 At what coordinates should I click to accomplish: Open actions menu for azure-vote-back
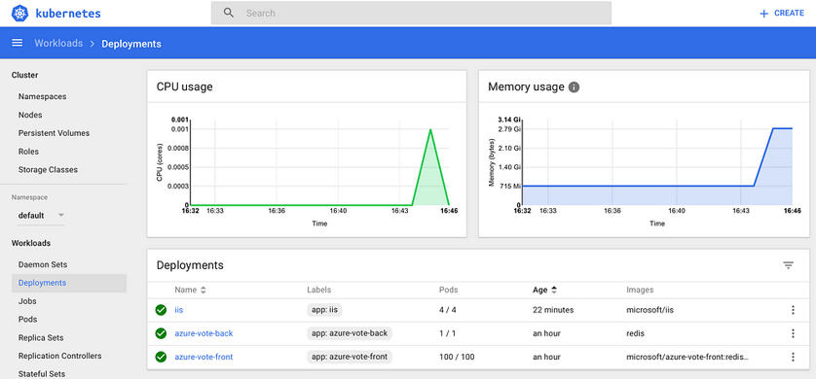click(x=793, y=333)
